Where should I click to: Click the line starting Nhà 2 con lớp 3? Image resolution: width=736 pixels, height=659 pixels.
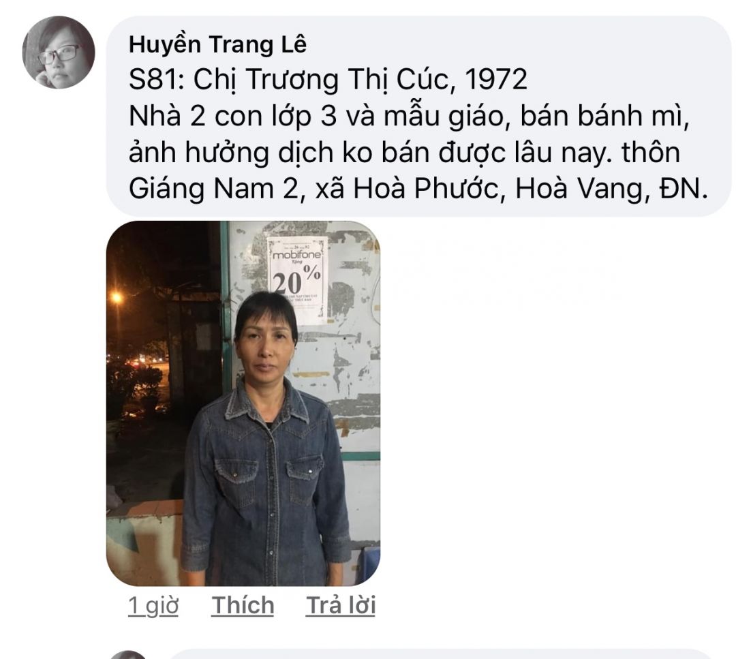coord(410,116)
